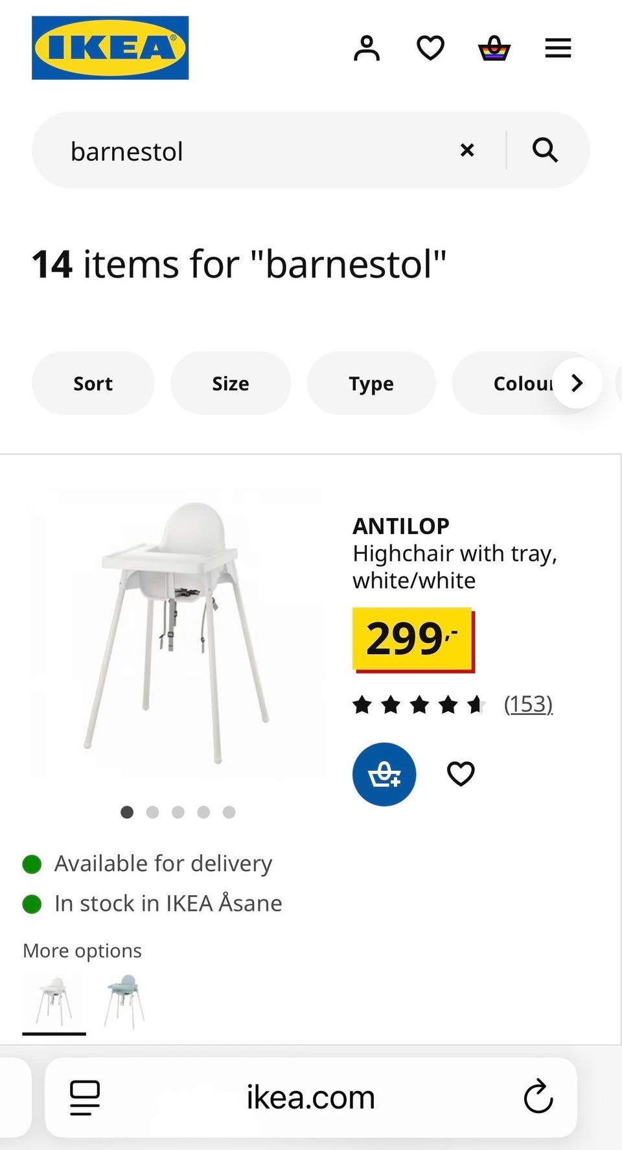The width and height of the screenshot is (622, 1150).
Task: Open the hamburger menu
Action: 558,48
